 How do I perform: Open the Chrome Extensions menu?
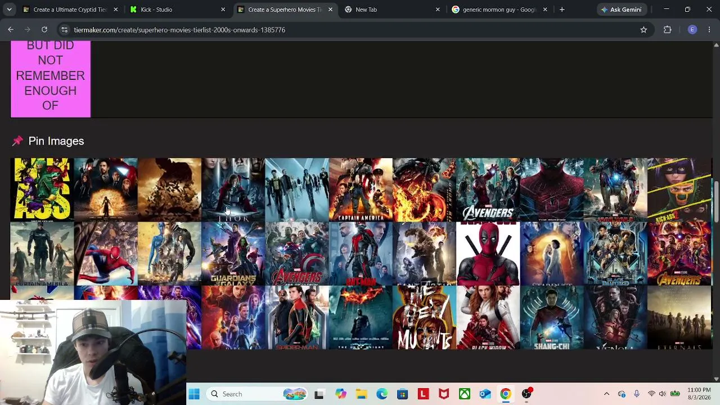[668, 30]
